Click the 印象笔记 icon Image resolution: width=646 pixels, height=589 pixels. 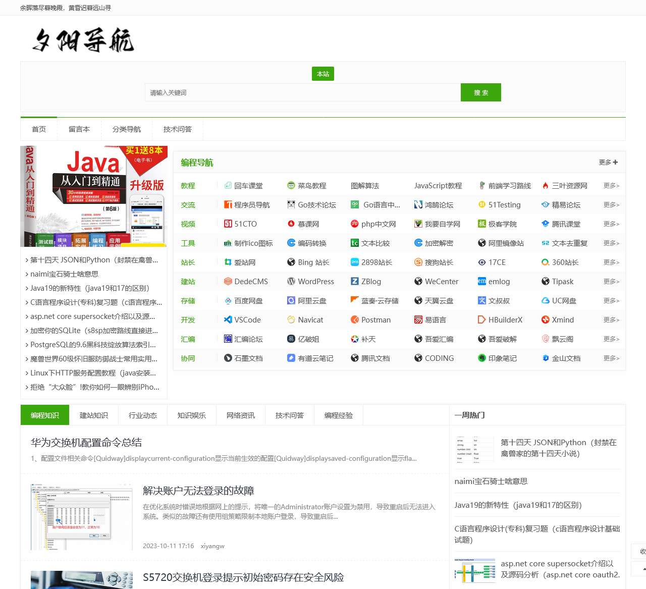pyautogui.click(x=482, y=358)
